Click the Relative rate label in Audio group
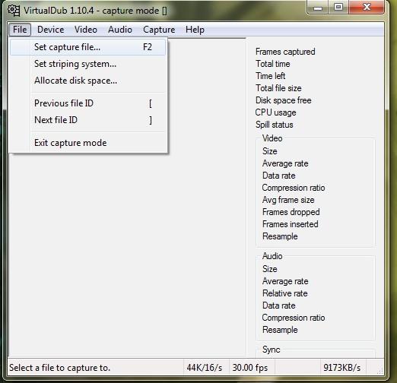The width and height of the screenshot is (397, 383). point(285,293)
